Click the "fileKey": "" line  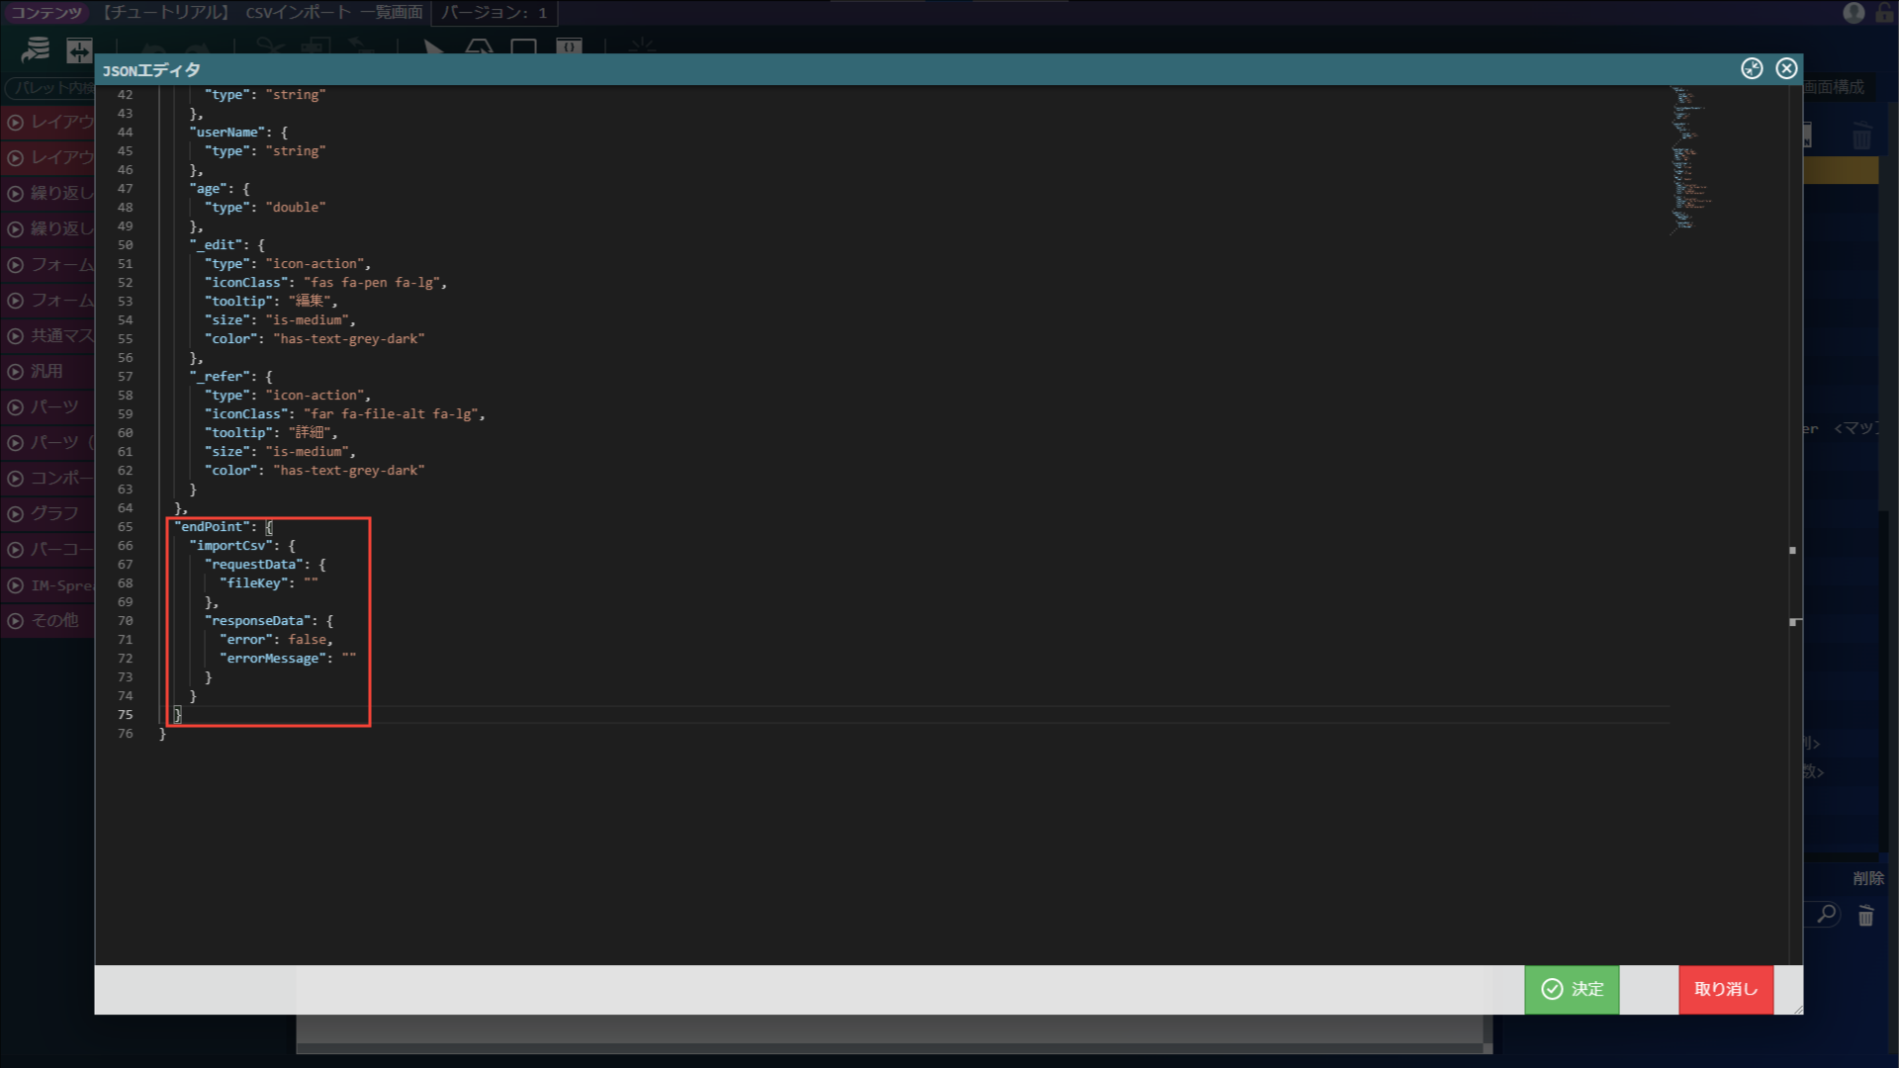269,582
